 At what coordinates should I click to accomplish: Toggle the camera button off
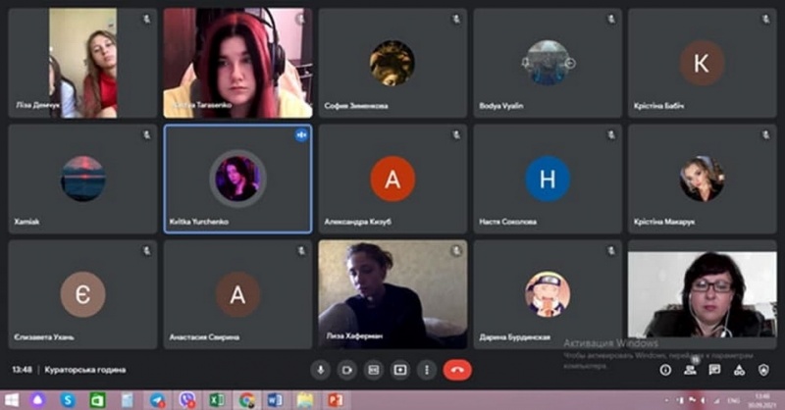pyautogui.click(x=346, y=370)
